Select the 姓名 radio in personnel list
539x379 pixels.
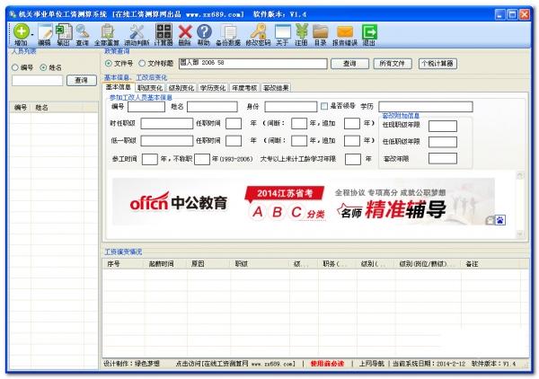point(43,67)
